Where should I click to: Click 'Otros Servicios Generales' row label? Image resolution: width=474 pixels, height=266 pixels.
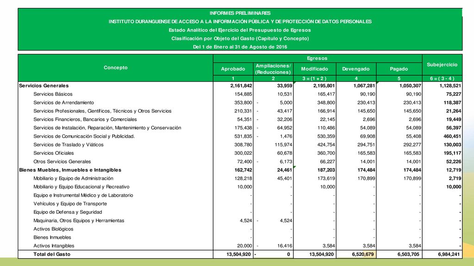click(62, 162)
